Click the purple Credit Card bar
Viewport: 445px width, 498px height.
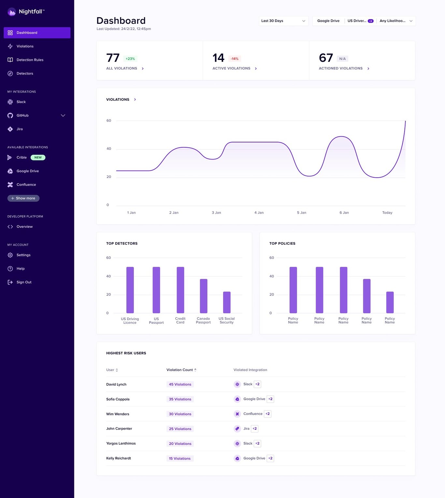(x=180, y=290)
